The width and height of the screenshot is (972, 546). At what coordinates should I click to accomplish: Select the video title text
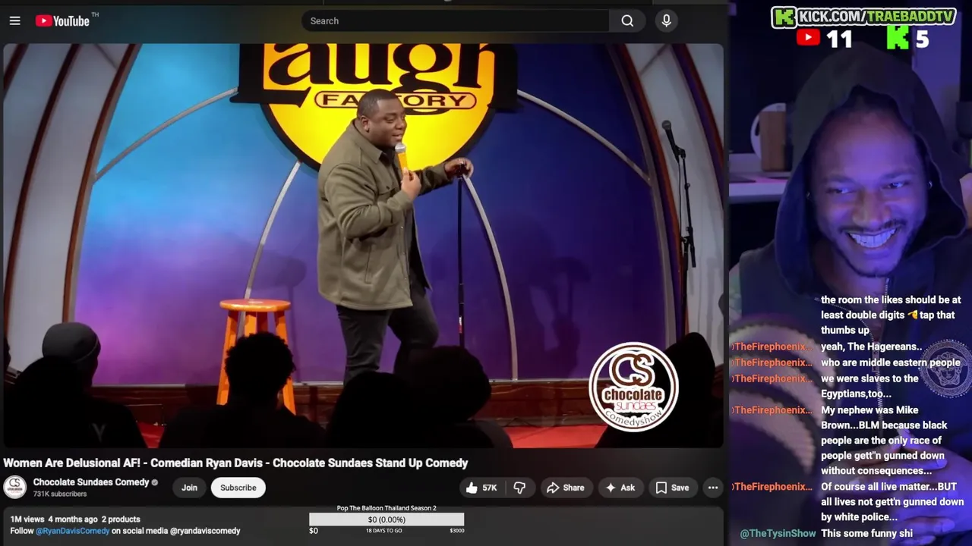[x=235, y=463]
